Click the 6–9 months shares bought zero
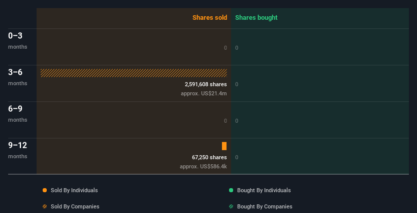417x213 pixels. (x=237, y=121)
